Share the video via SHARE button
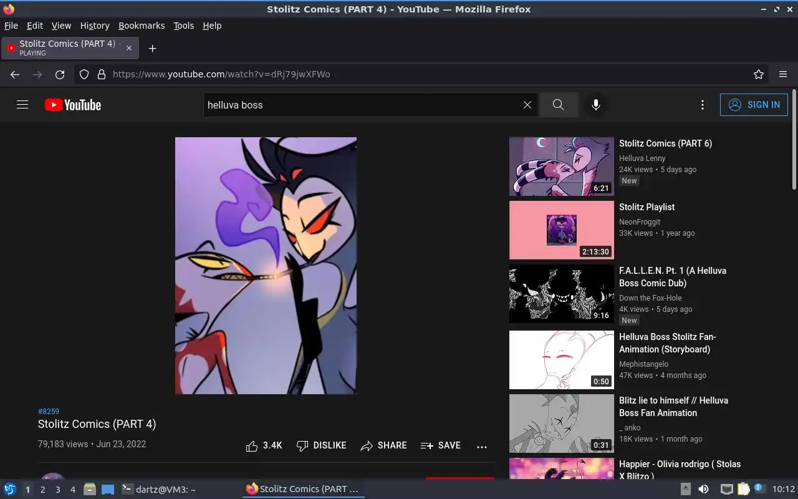The width and height of the screenshot is (798, 499). (383, 445)
